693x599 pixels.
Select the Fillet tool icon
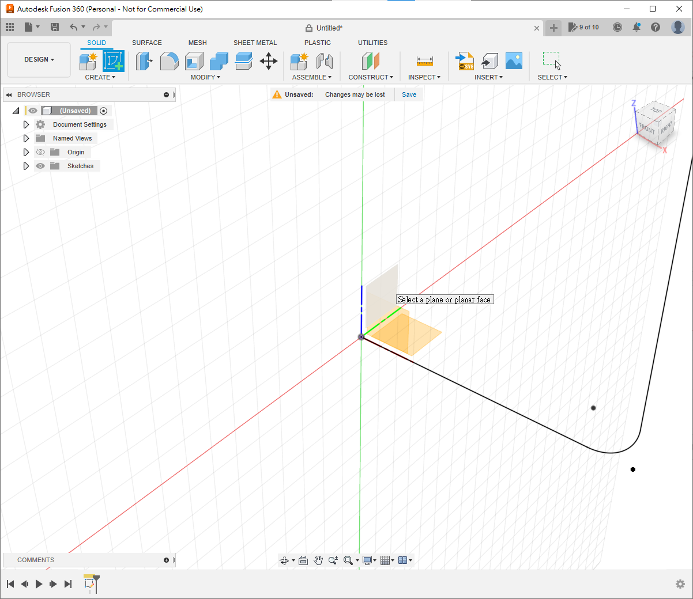(x=169, y=60)
